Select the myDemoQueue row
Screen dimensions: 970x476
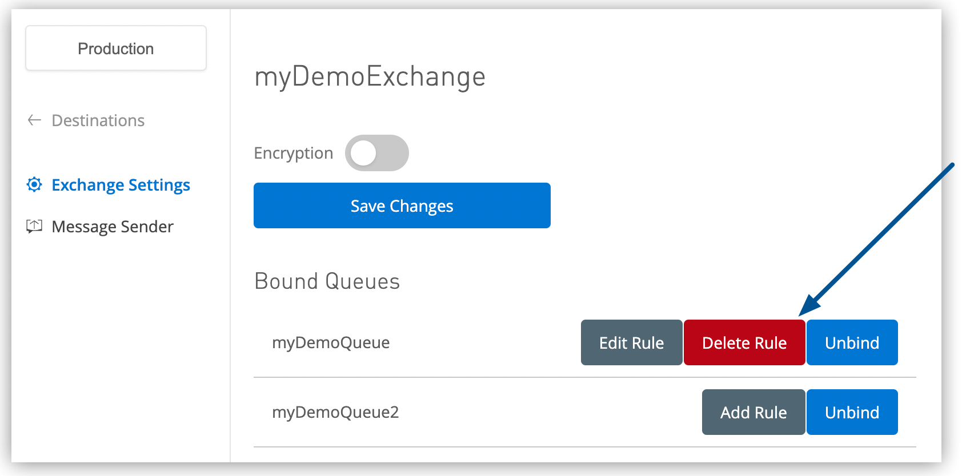point(331,342)
